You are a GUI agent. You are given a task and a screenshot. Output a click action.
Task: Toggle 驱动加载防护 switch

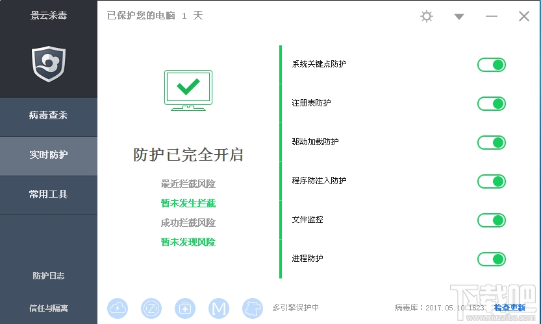(x=491, y=143)
